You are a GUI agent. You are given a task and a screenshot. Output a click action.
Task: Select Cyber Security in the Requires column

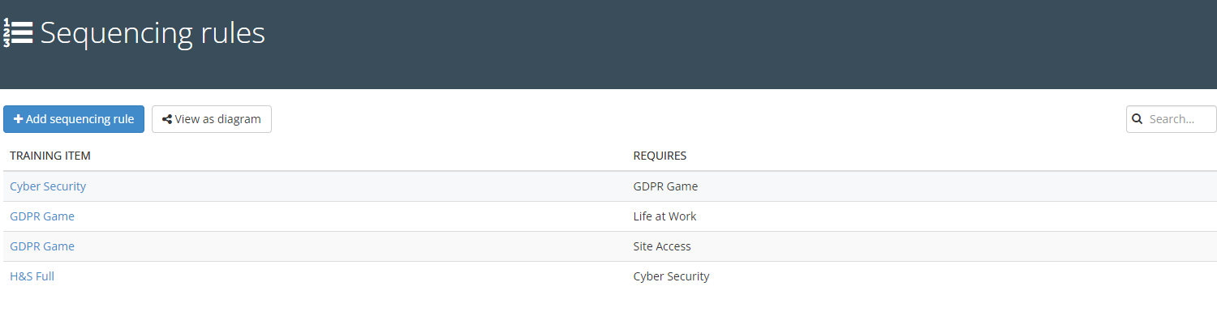coord(671,276)
